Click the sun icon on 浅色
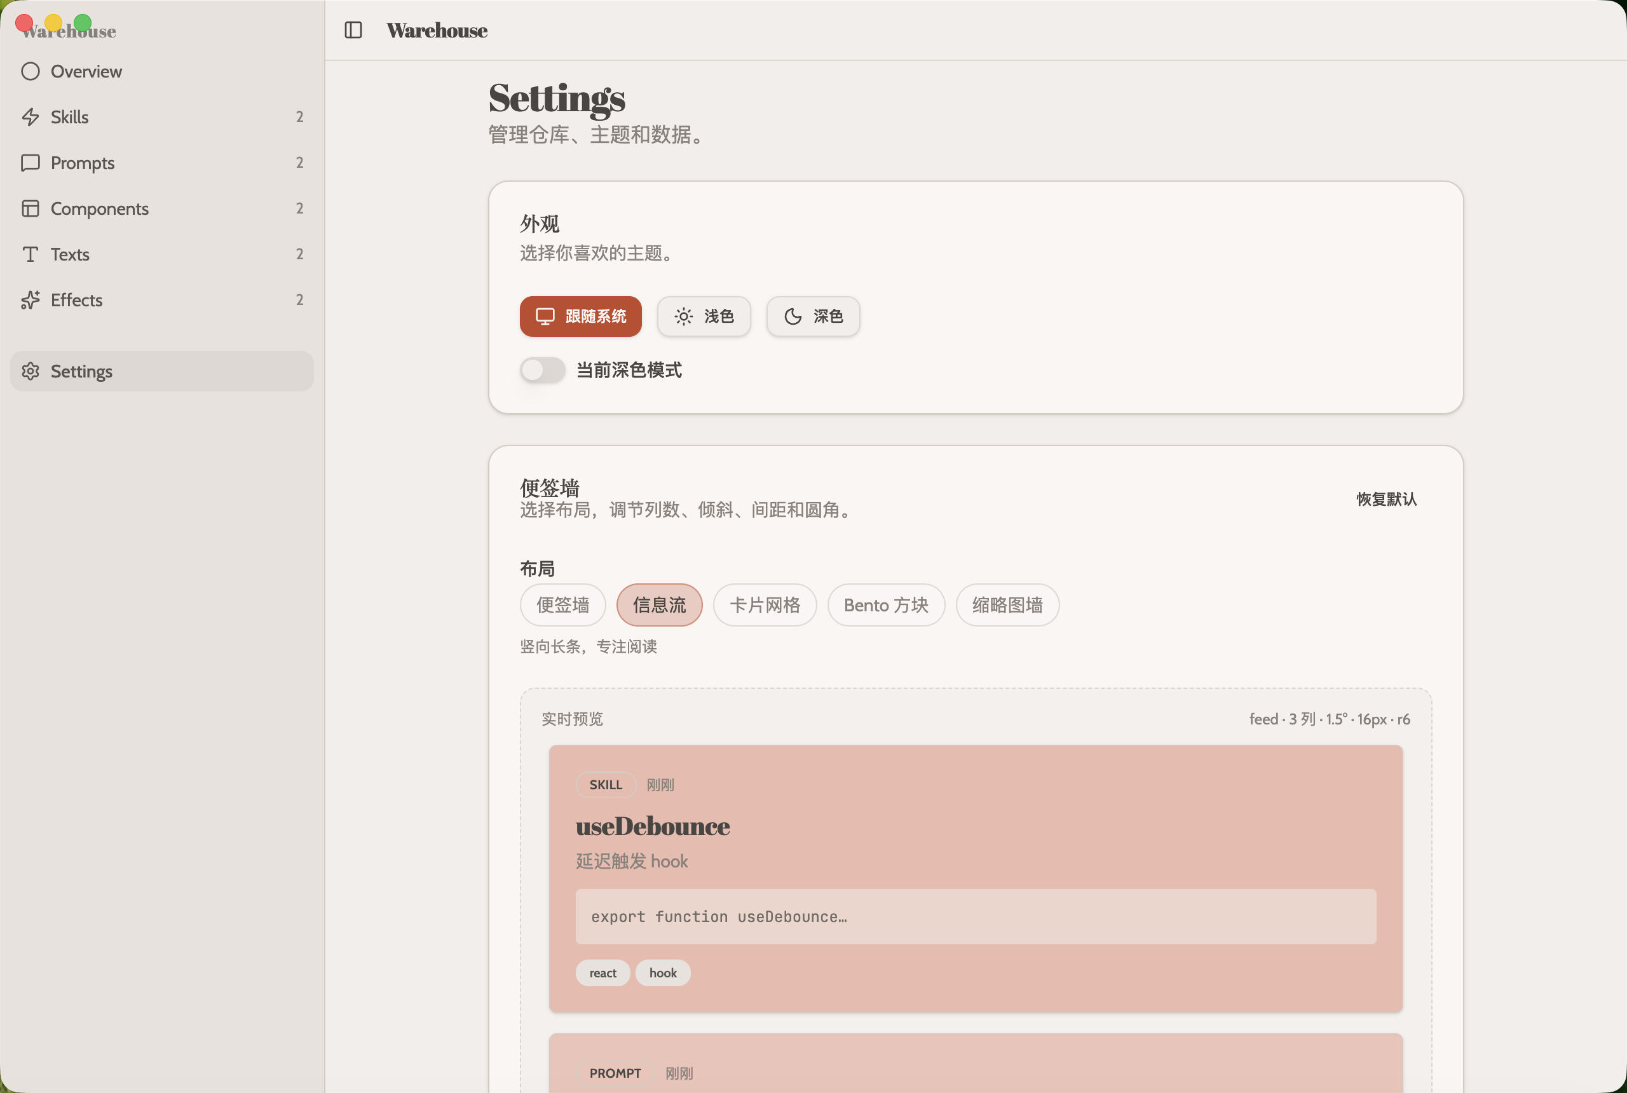 click(x=683, y=316)
